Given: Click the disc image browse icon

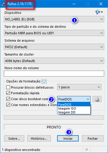Looking at the screenshot, I should click(x=97, y=99).
